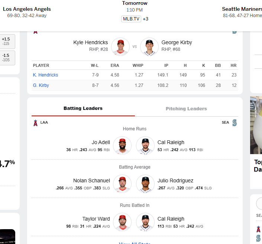Click the MLB.TV broadcast button
Image resolution: width=262 pixels, height=244 pixels.
[x=131, y=19]
